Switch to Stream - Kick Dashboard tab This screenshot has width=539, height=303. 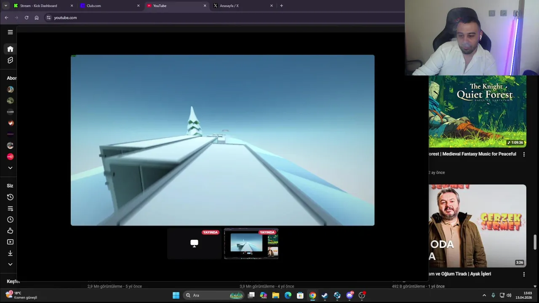38,6
